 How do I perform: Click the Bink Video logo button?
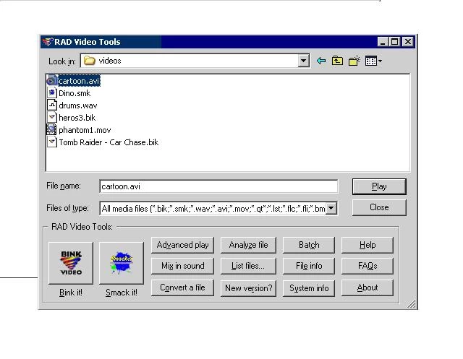(71, 263)
